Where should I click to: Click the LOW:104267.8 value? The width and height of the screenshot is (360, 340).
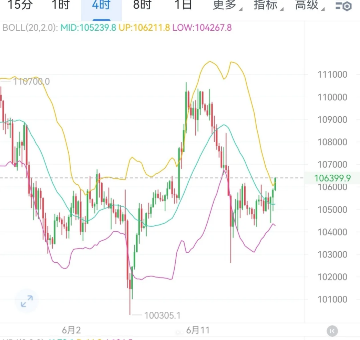pyautogui.click(x=202, y=28)
